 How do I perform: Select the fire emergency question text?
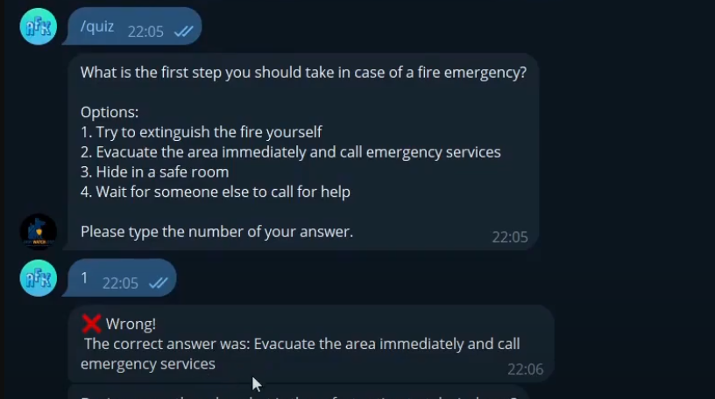303,73
